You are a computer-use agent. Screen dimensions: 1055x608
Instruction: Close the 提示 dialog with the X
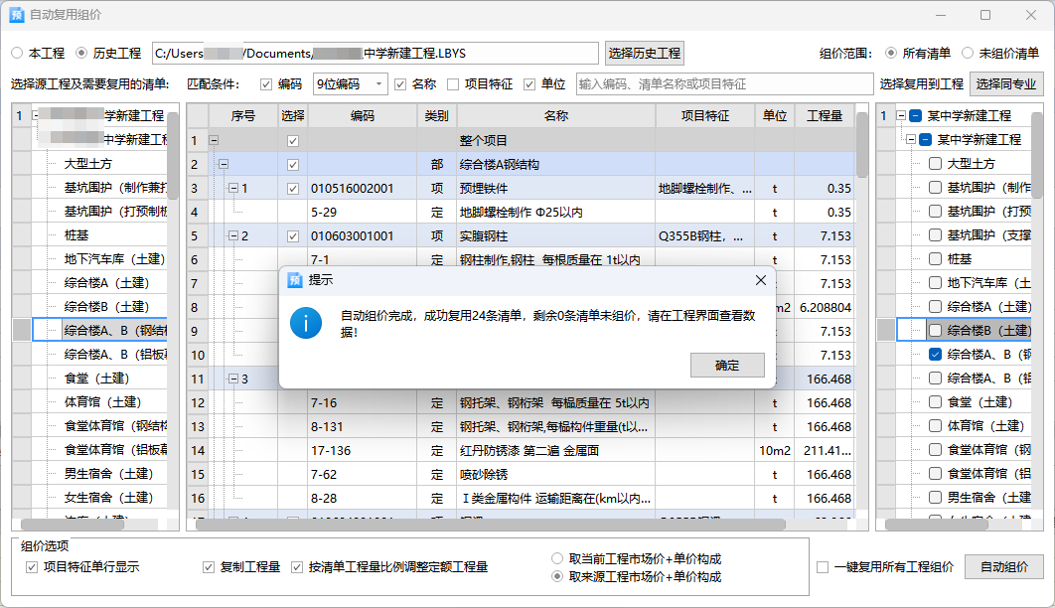click(x=760, y=280)
